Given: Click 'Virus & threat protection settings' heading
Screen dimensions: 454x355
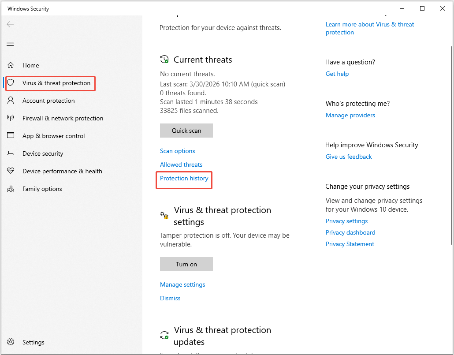Looking at the screenshot, I should pos(222,216).
